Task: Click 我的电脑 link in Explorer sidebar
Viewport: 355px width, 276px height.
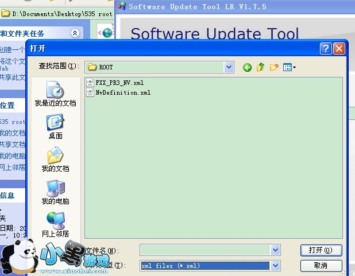Action: pyautogui.click(x=13, y=156)
